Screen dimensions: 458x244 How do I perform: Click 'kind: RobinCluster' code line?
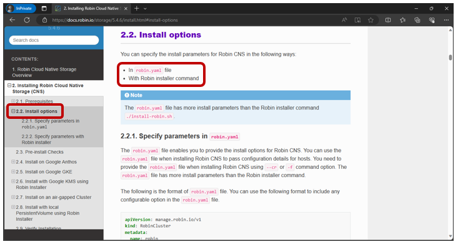pos(148,226)
